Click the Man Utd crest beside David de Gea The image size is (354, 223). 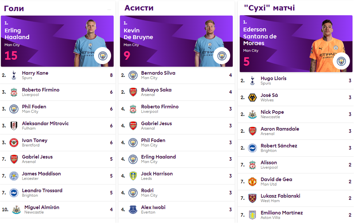252,182
